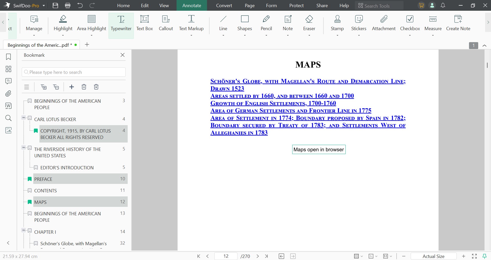This screenshot has height=260, width=491.
Task: Open the Highlight dropdown arrow
Action: [x=63, y=35]
